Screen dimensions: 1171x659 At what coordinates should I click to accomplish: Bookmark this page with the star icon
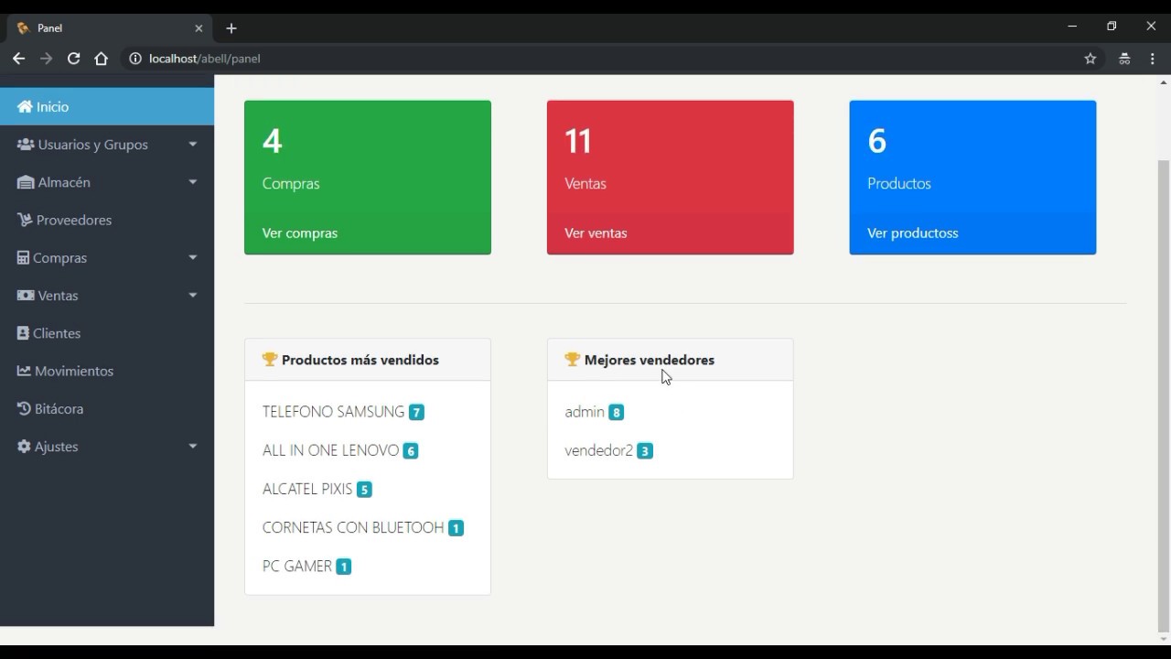(x=1090, y=59)
